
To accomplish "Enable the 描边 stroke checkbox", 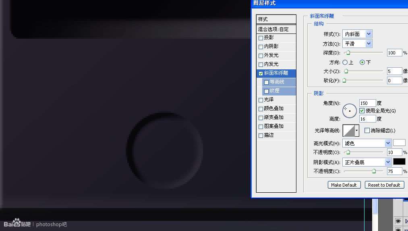I will pos(261,135).
